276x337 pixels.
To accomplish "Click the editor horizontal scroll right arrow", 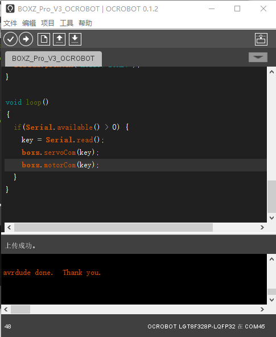I will pos(262,227).
